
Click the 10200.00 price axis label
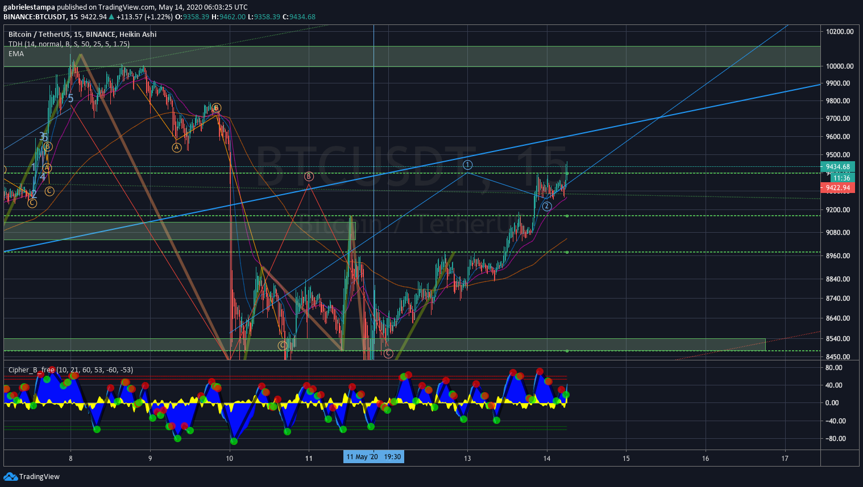click(x=840, y=32)
